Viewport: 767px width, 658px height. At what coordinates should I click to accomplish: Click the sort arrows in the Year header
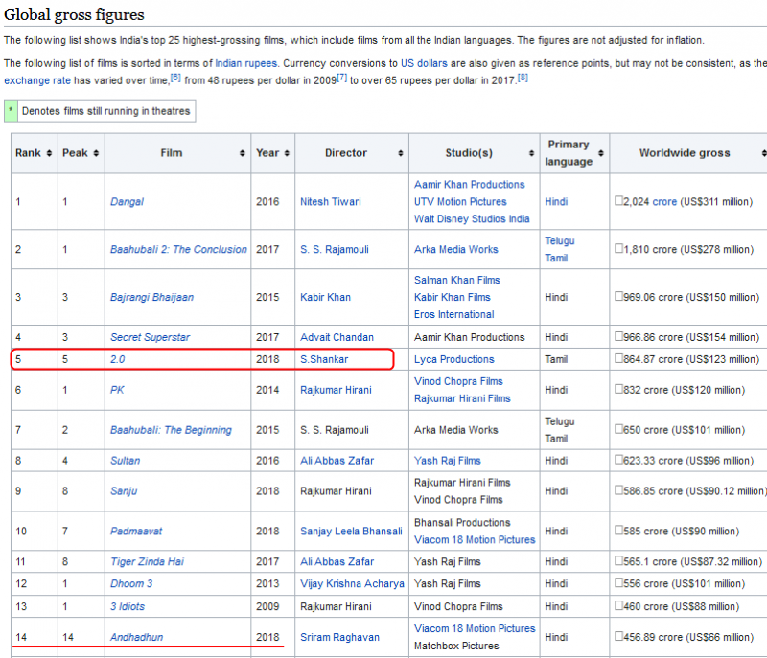pyautogui.click(x=287, y=153)
